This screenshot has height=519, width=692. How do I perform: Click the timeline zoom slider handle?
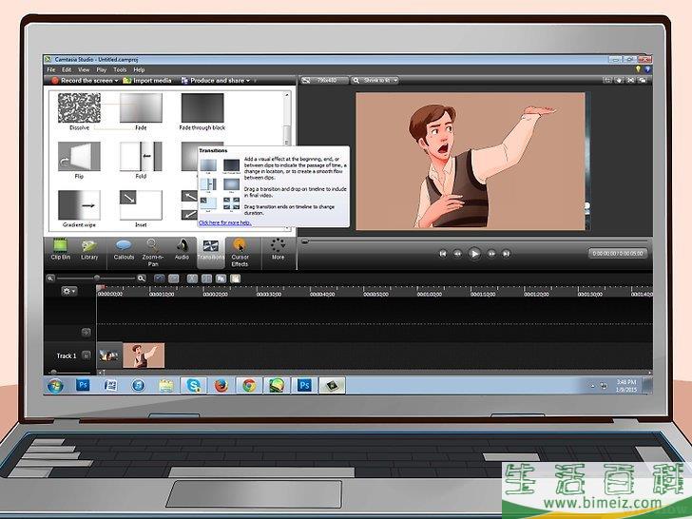pos(97,278)
